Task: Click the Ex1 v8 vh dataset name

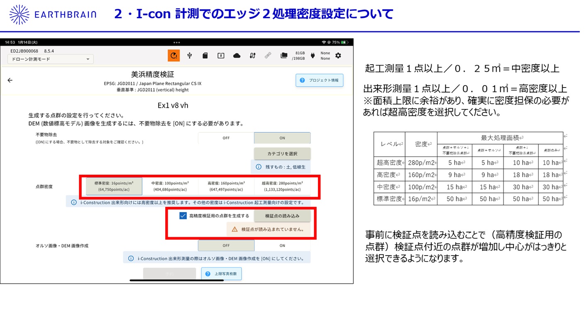Action: (173, 105)
